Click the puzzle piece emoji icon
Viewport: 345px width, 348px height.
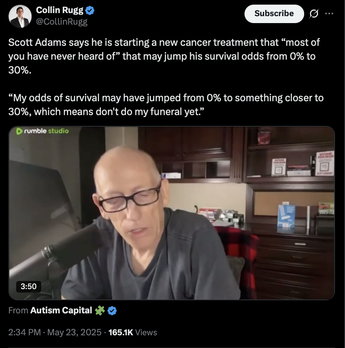point(100,311)
